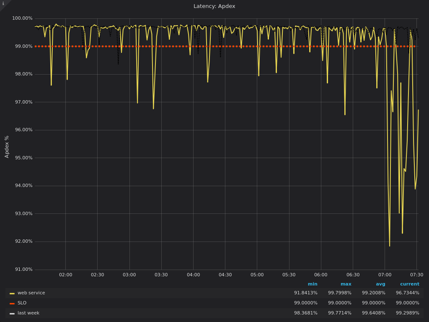
Task: Click the web service avg value 99.2008%
Action: (373, 293)
